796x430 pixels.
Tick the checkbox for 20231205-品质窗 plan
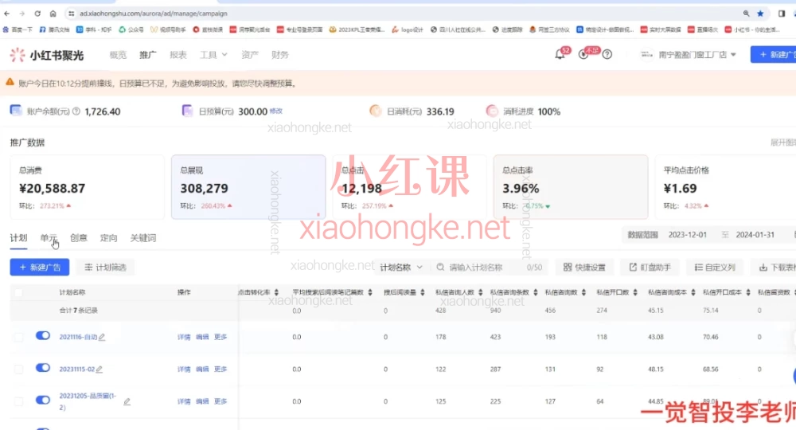[18, 401]
